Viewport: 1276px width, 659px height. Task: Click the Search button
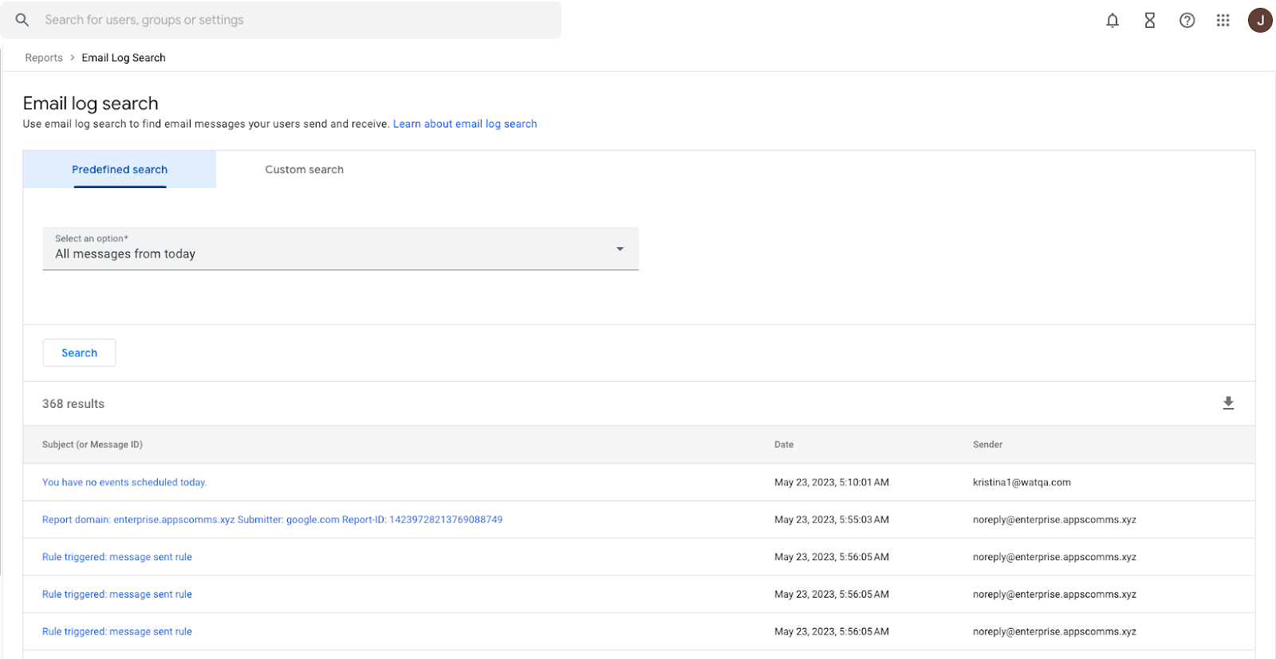[x=79, y=353]
